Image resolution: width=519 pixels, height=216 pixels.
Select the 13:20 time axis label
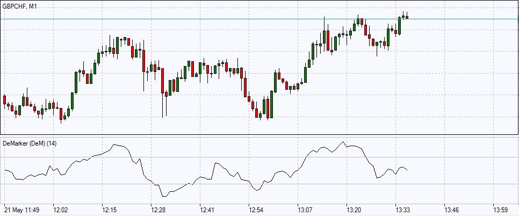click(x=354, y=210)
